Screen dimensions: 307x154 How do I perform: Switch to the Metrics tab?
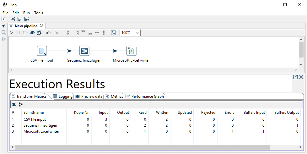click(x=114, y=96)
